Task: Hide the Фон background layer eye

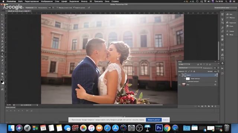Action: (180, 85)
